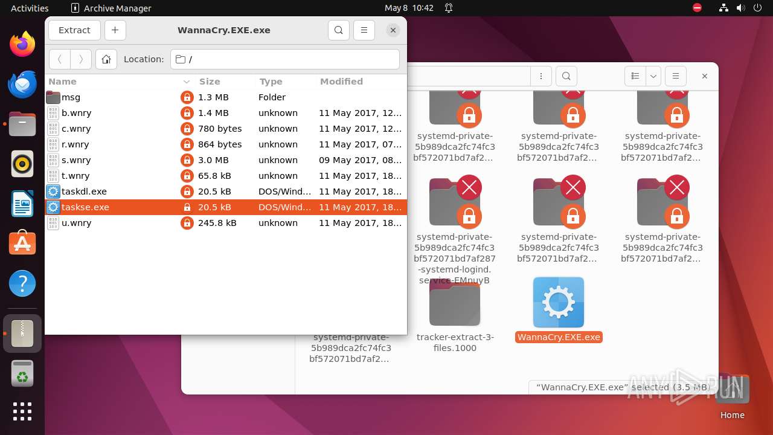Open search in the Files window

coord(566,76)
